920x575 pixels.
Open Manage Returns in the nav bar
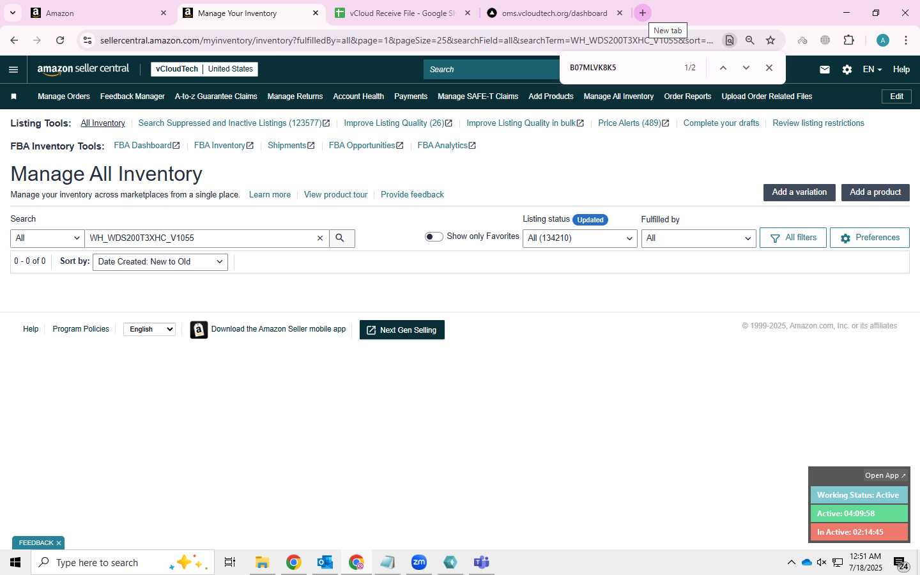click(295, 96)
